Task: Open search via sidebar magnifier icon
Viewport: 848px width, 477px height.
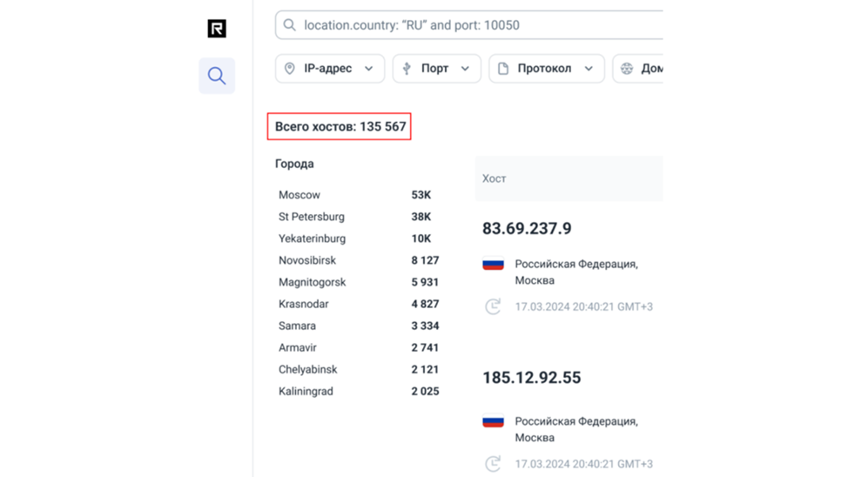Action: (x=217, y=77)
